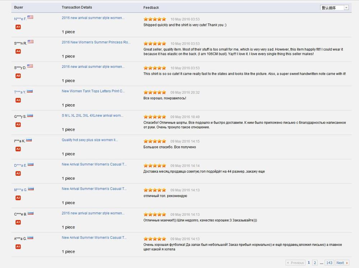
Task: Jump to last page 143
Action: click(329, 263)
